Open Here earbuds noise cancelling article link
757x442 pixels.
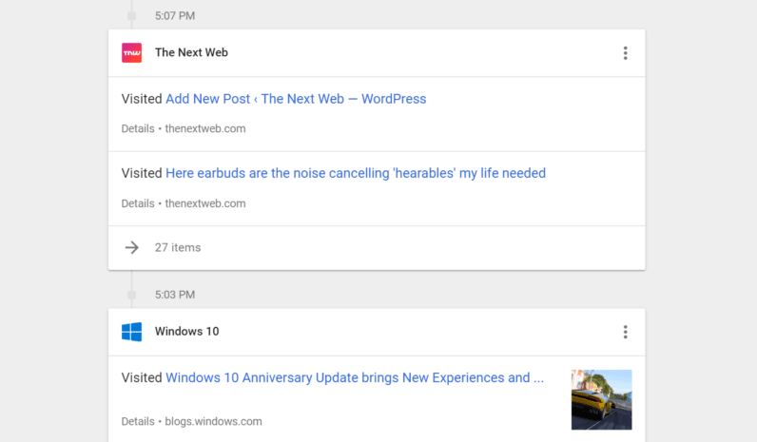[x=356, y=173]
